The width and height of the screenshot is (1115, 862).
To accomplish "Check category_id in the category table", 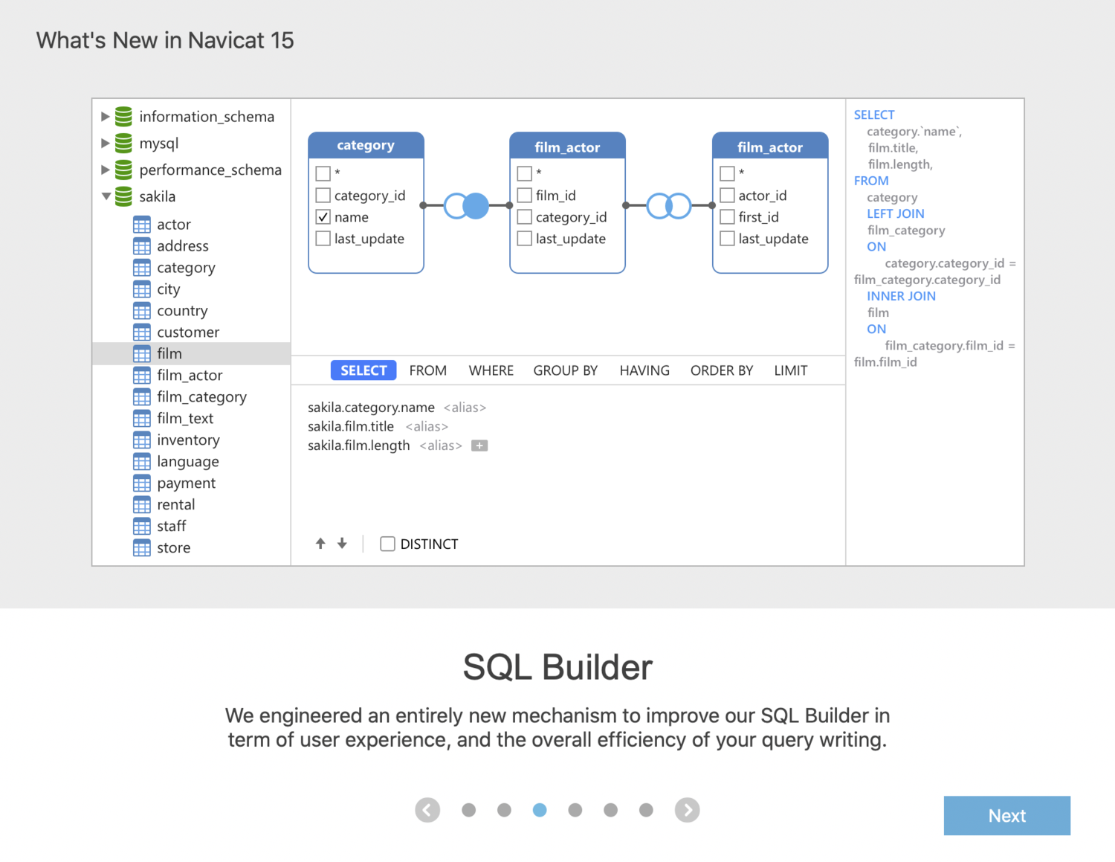I will 323,195.
